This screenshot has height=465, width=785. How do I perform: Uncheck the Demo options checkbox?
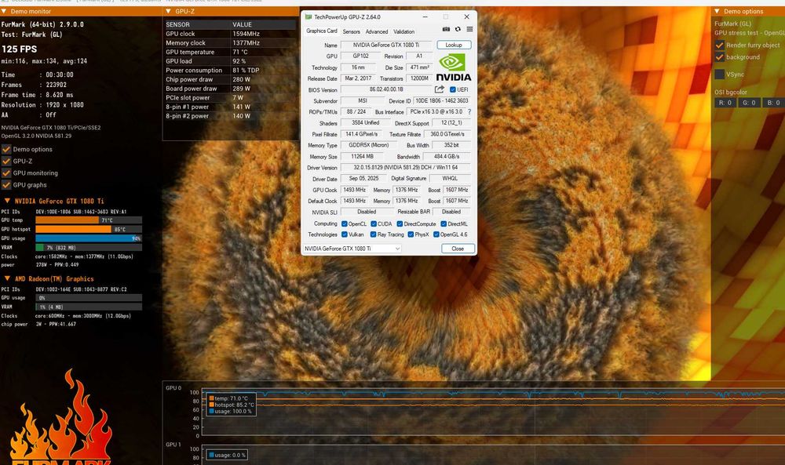tap(6, 149)
